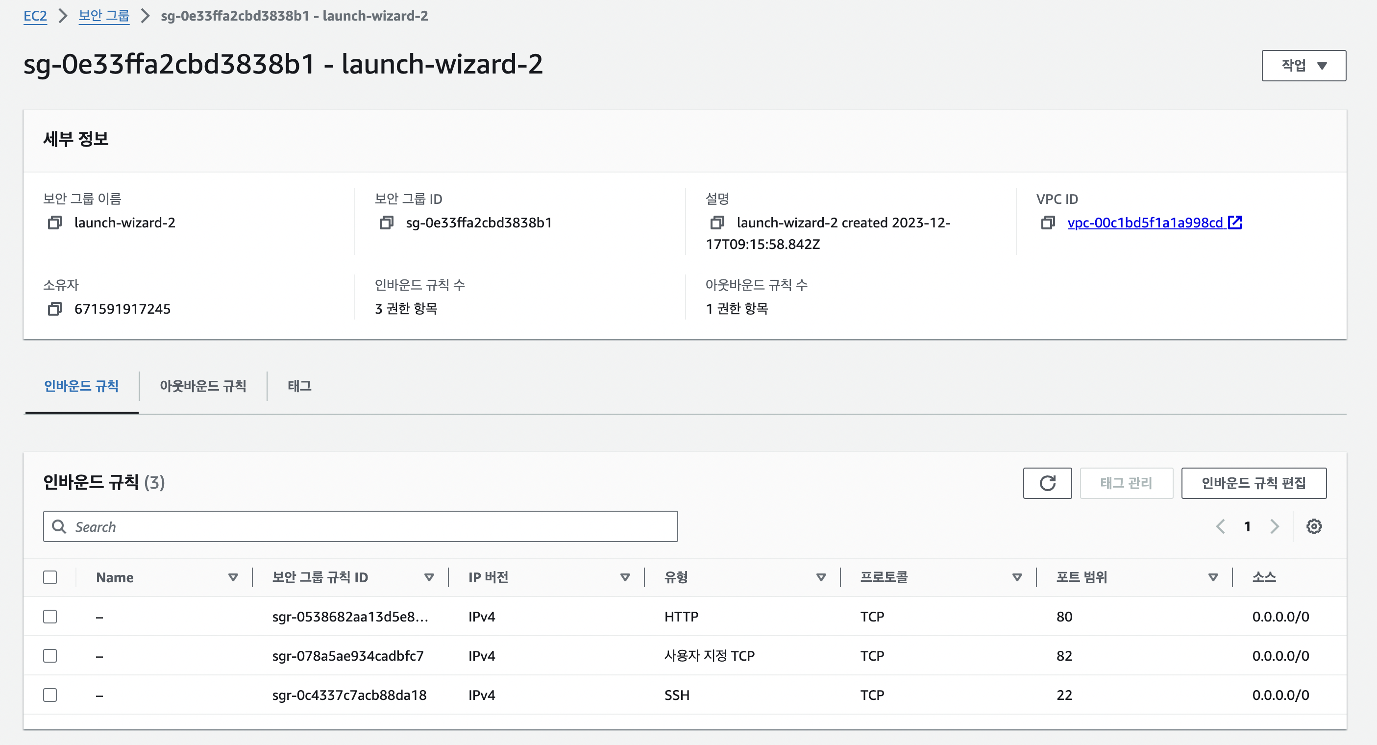Image resolution: width=1377 pixels, height=745 pixels.
Task: Copy the owner account ID 671591917245
Action: [54, 309]
